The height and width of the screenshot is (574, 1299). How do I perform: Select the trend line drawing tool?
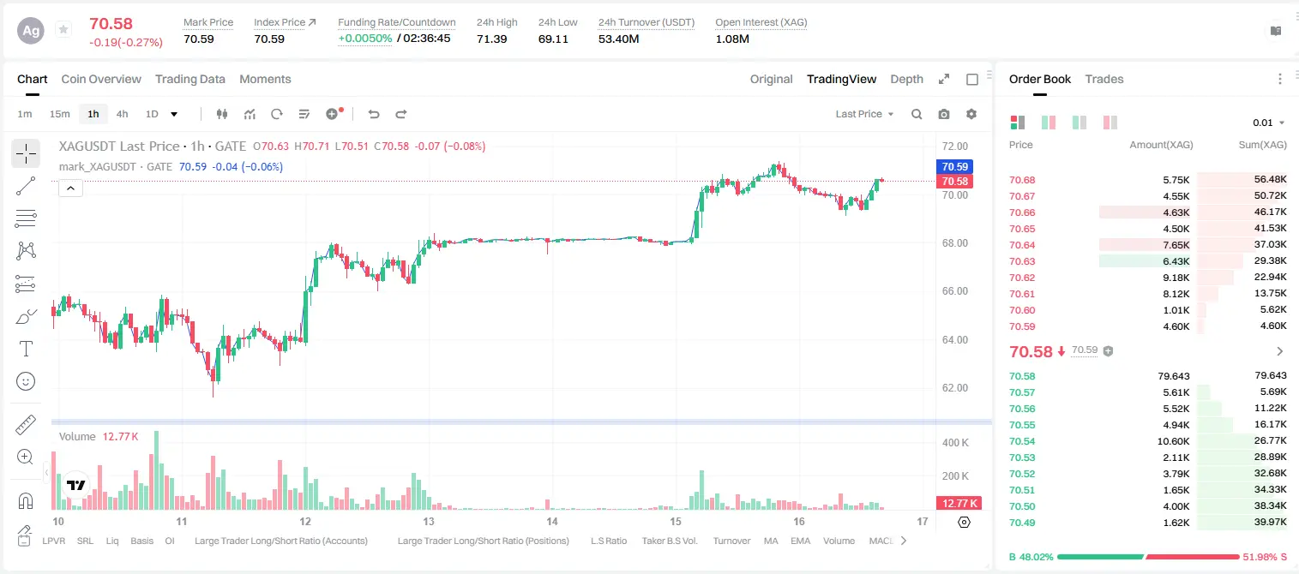[x=26, y=186]
